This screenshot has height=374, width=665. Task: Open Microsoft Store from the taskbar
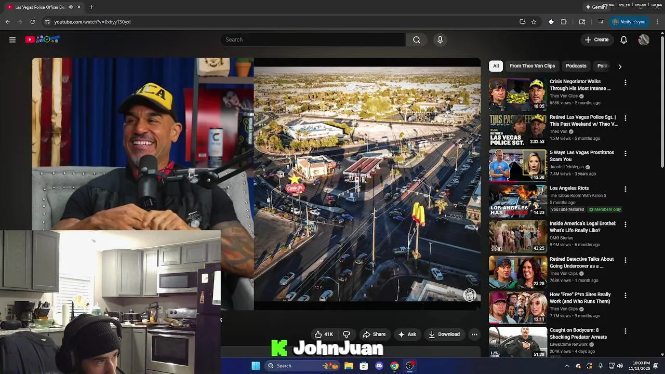[x=364, y=366]
